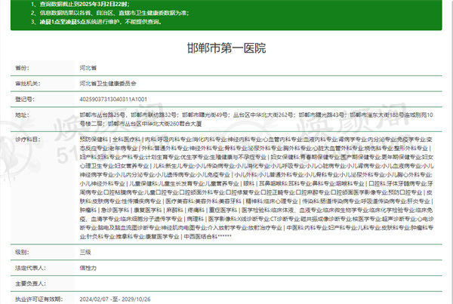453x304 pixels.
Task: Click notice line about 2025年3月2日22时 deadline
Action: click(80, 4)
